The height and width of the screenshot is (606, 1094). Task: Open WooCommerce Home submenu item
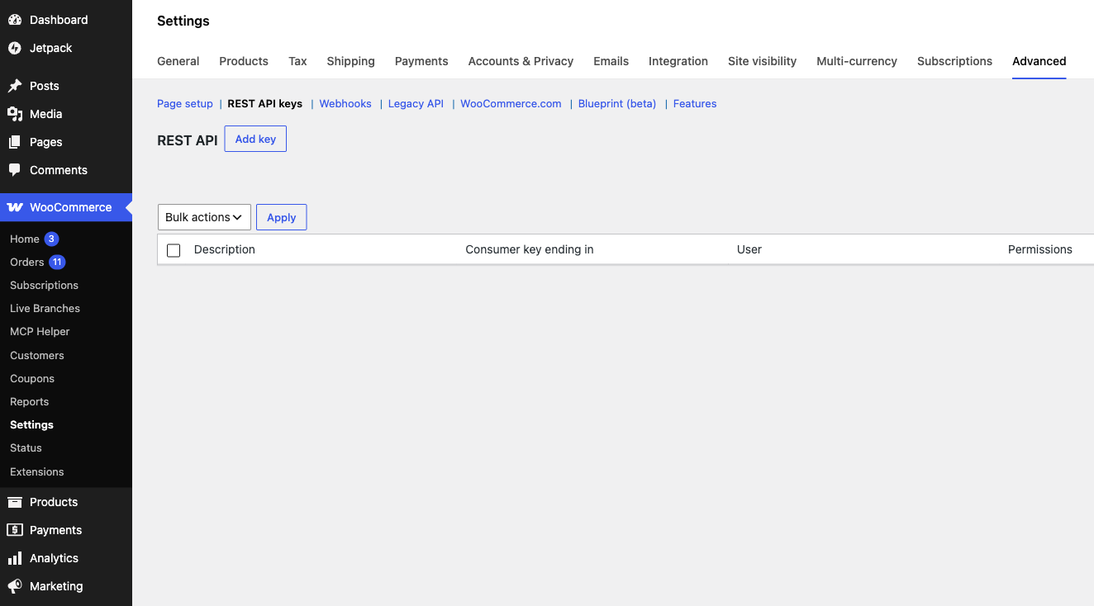tap(25, 239)
